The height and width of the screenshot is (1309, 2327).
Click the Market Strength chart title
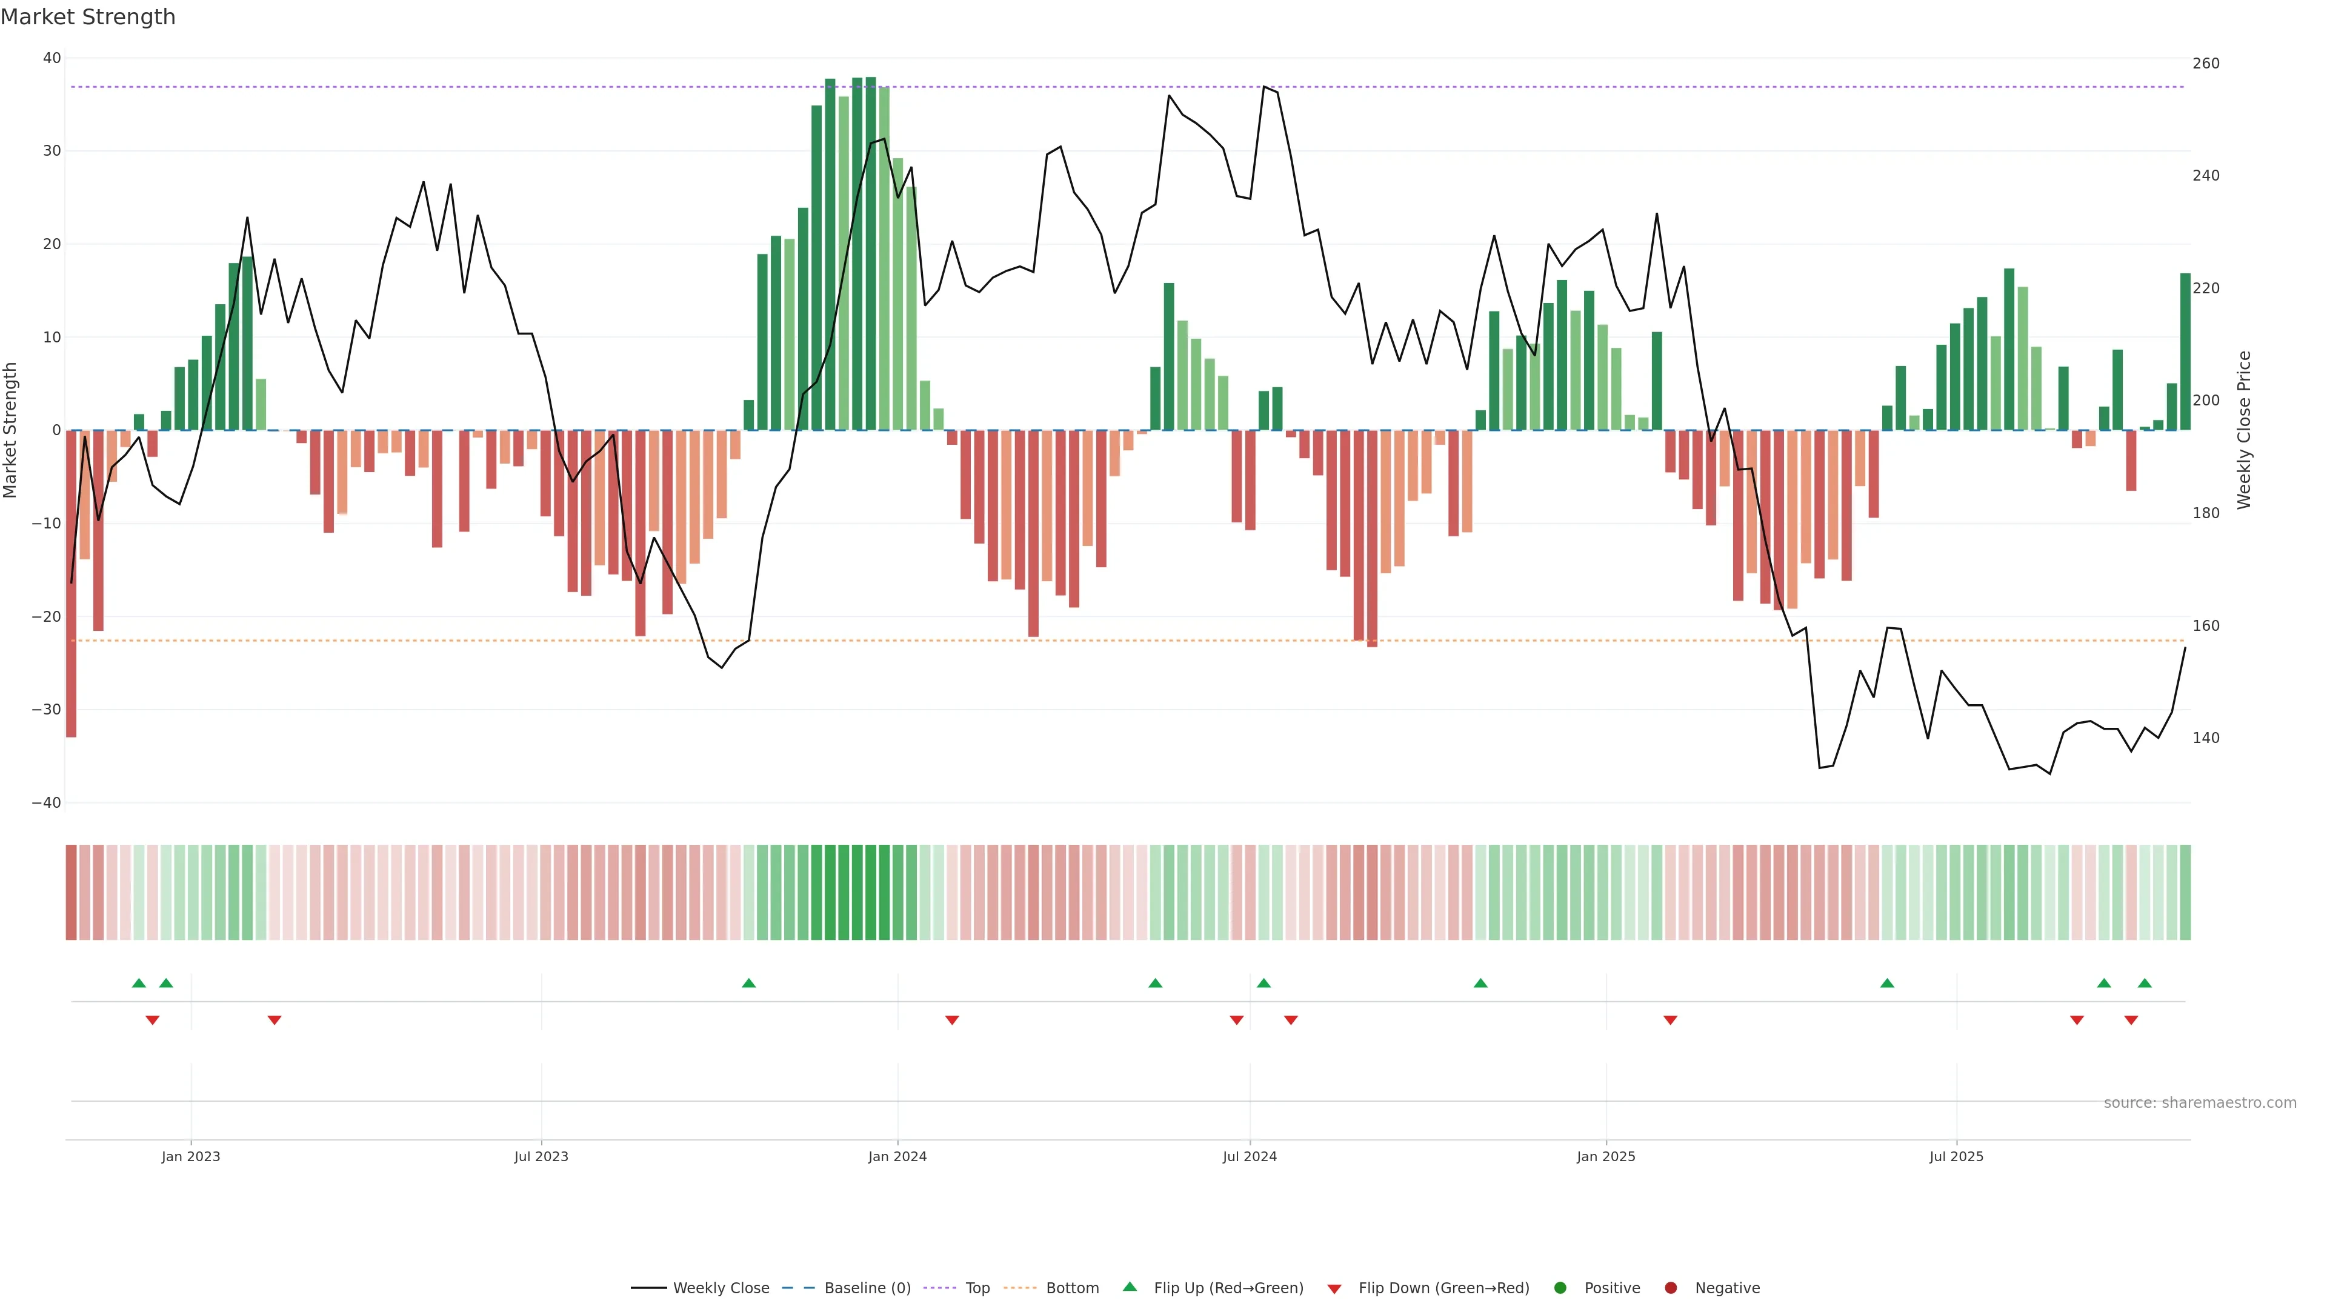tap(88, 17)
